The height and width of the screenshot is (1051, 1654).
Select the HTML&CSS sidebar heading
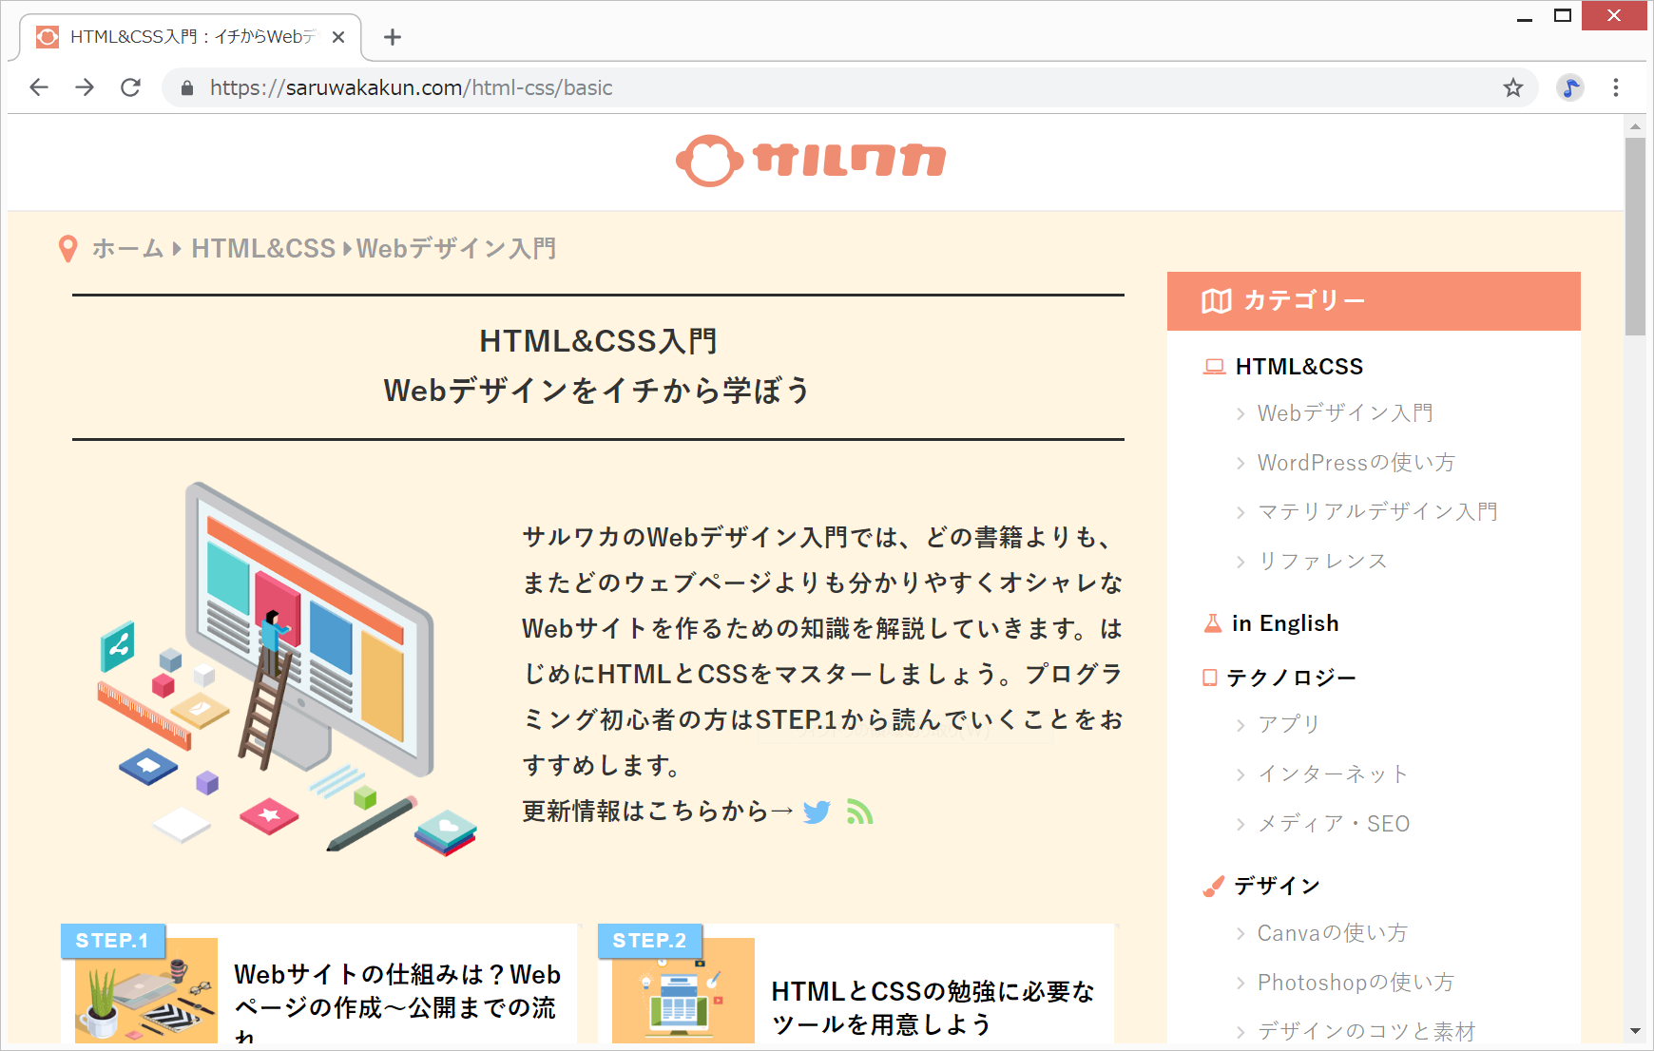pos(1298,367)
